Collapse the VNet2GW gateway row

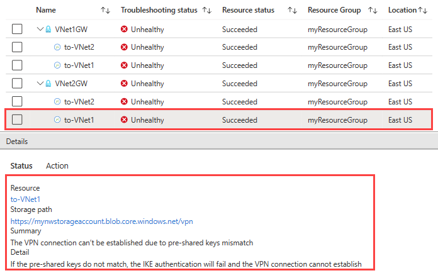pos(40,83)
